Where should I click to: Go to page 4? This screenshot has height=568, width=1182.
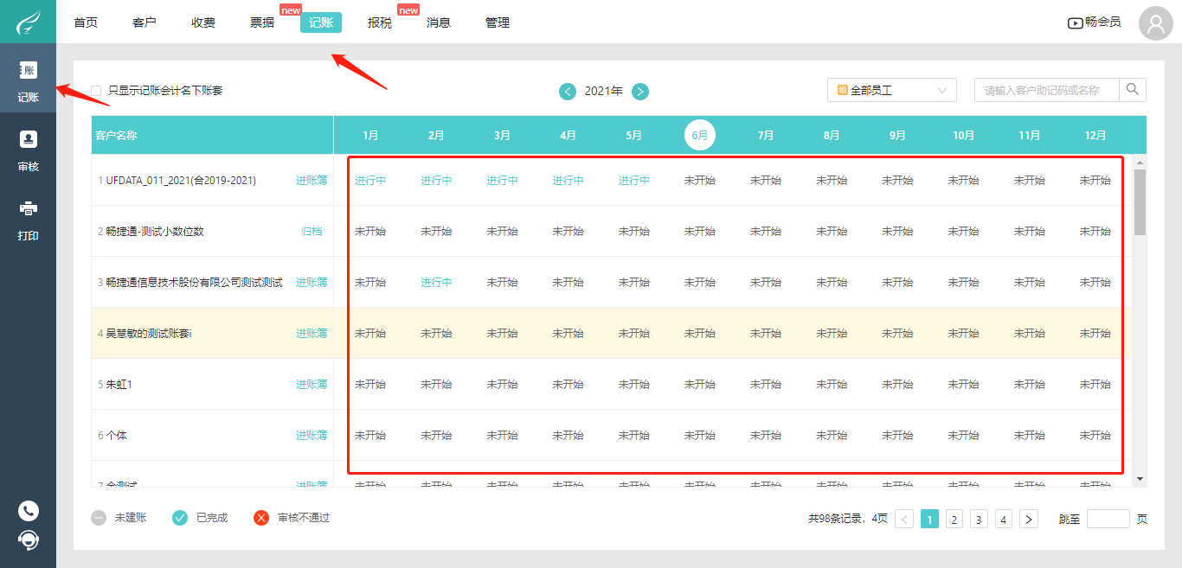pyautogui.click(x=1004, y=519)
